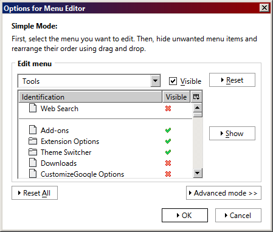Confirm with the OK button

click(185, 216)
